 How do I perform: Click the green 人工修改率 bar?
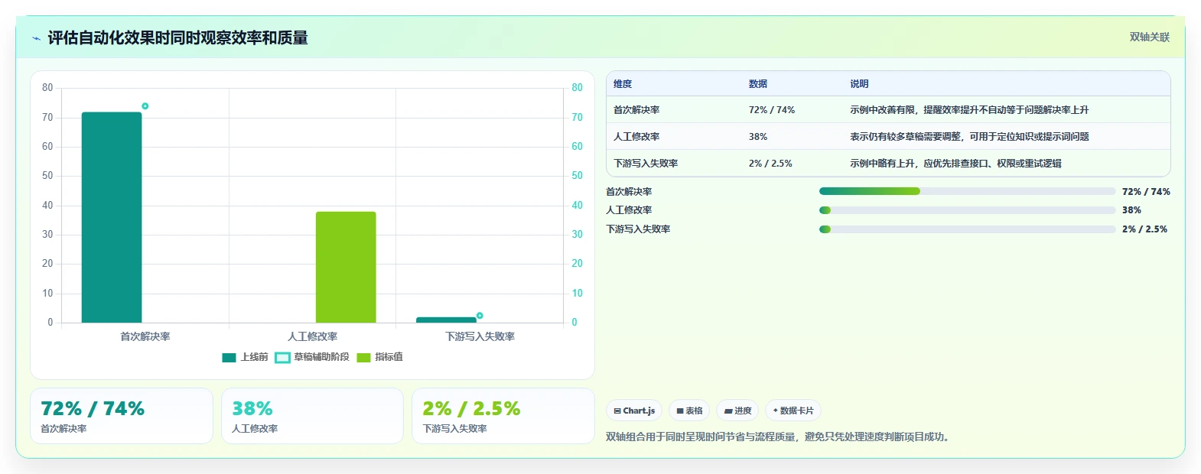coord(346,267)
